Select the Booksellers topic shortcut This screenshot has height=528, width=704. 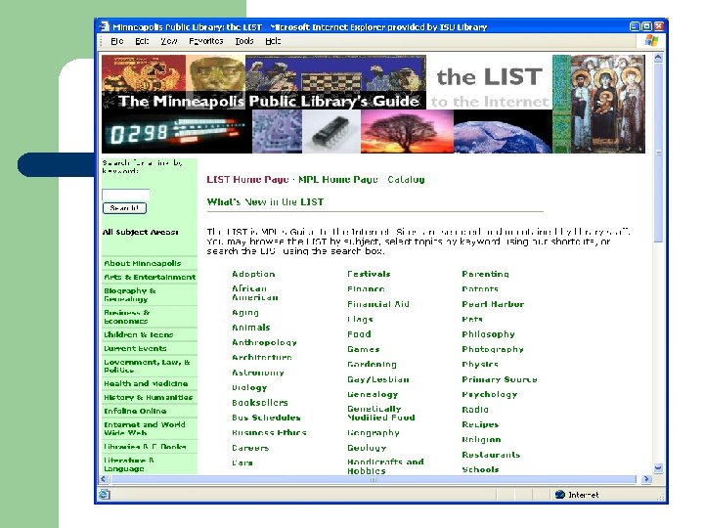[x=260, y=403]
